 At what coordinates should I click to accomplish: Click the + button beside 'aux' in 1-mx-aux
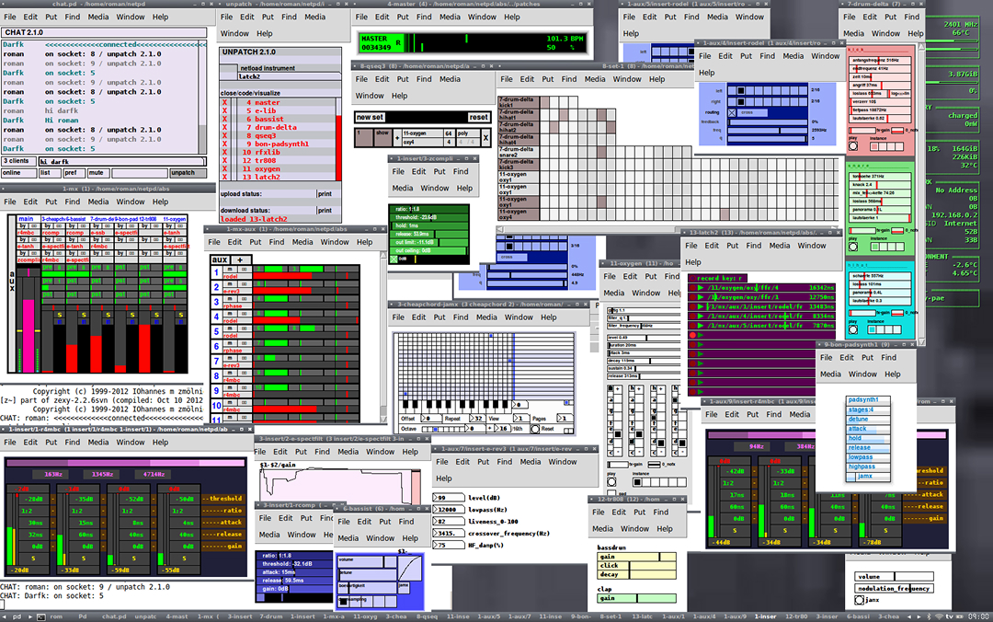pyautogui.click(x=240, y=260)
